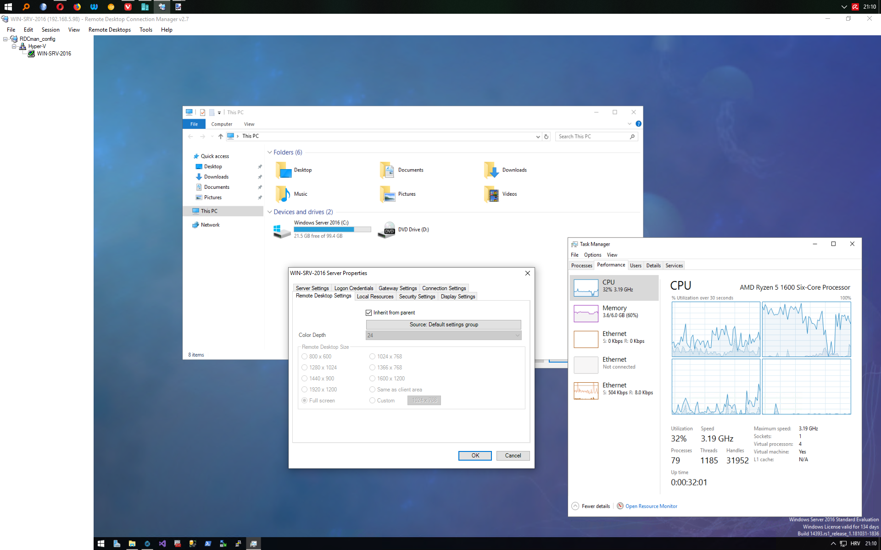
Task: Switch to Display Settings tab
Action: point(458,297)
